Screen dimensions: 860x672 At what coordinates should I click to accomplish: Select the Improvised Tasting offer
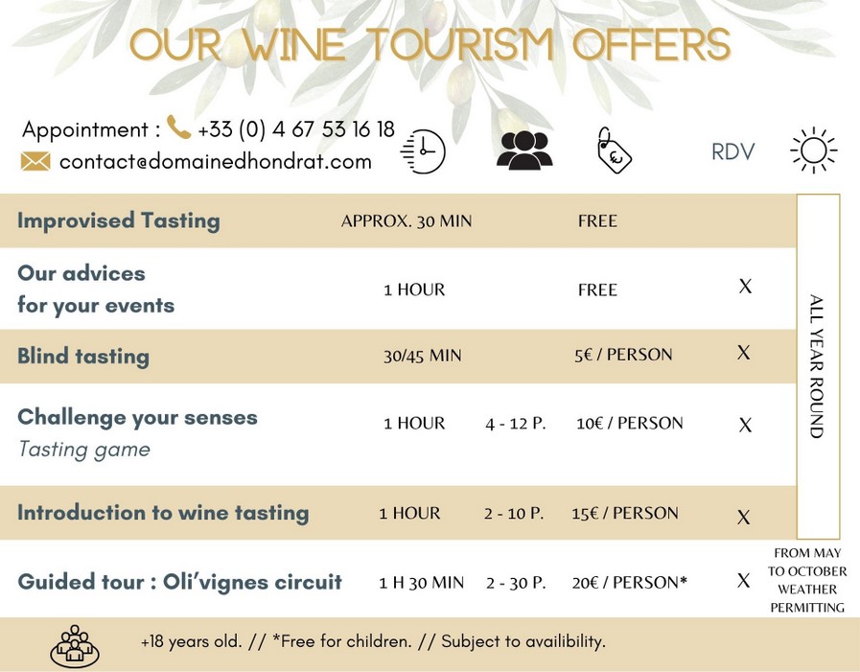point(119,220)
